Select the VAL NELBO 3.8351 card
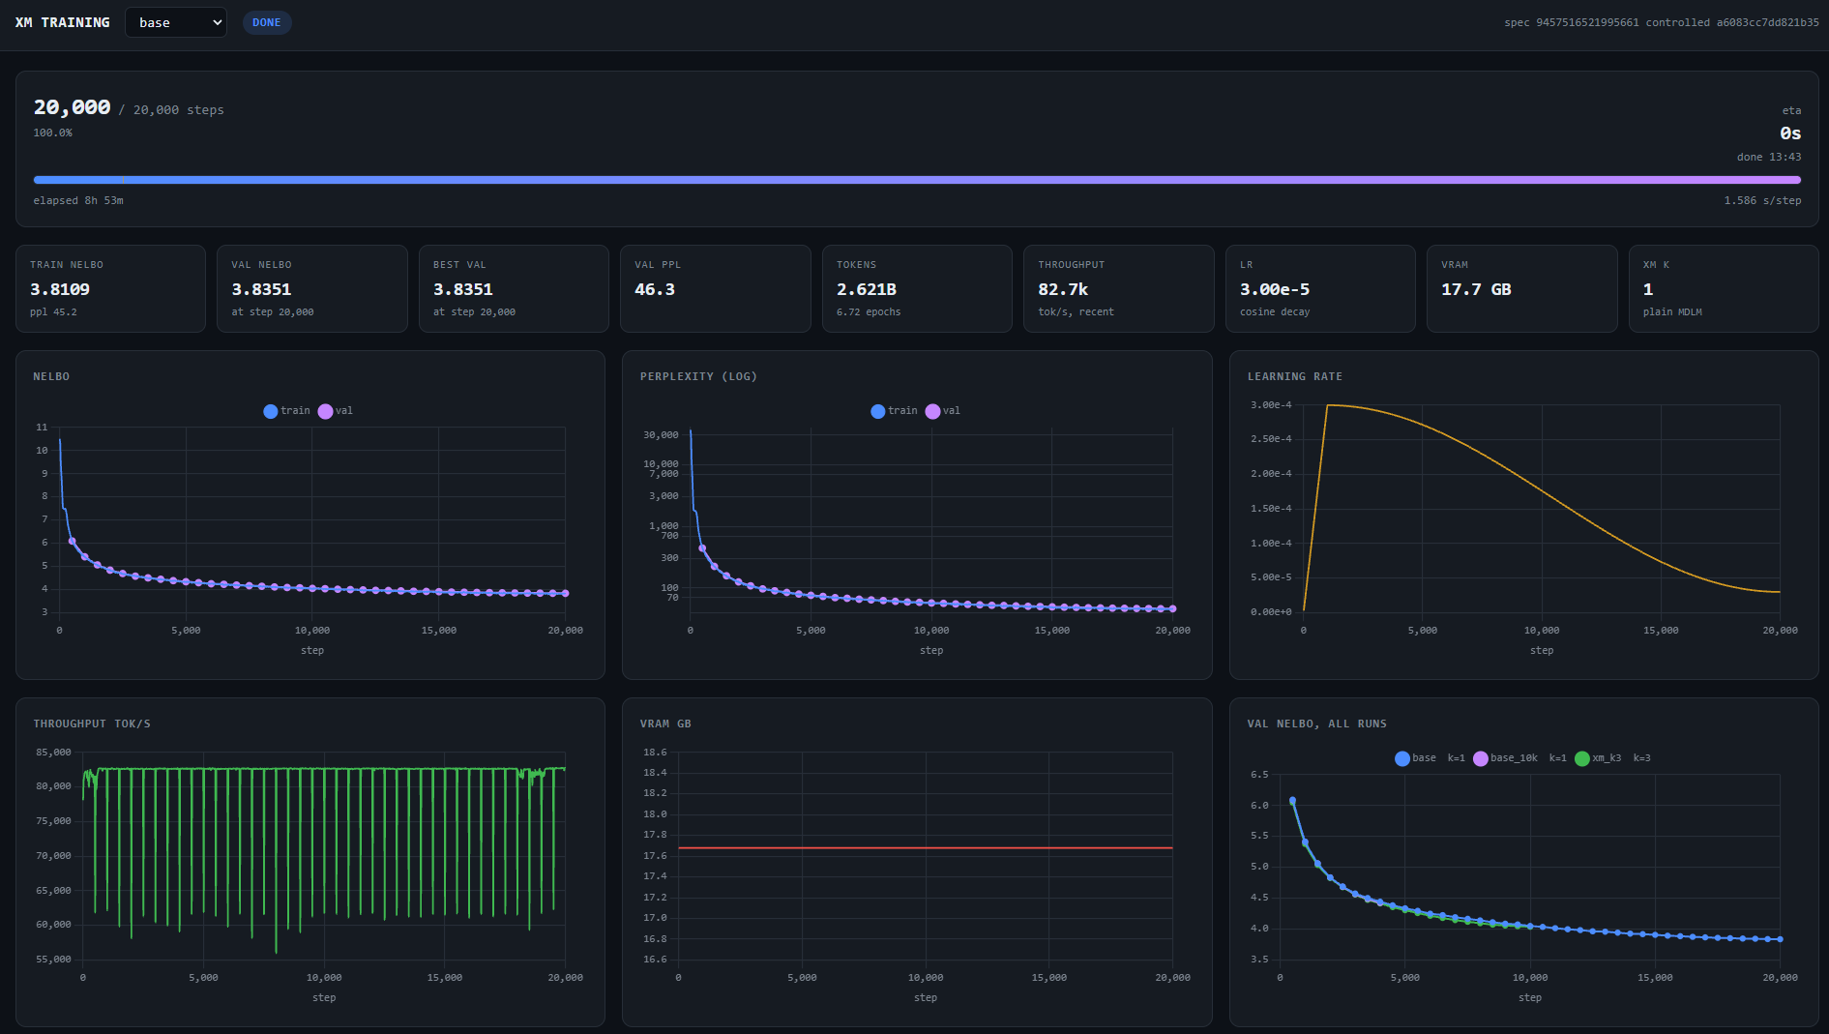This screenshot has height=1034, width=1829. (311, 288)
